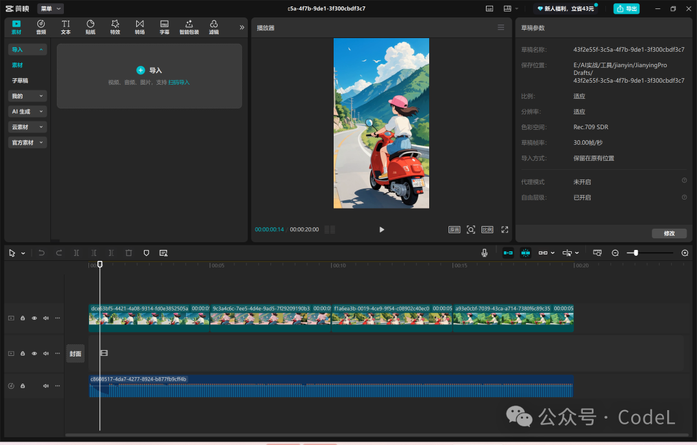Hide the first video track with eye icon
The image size is (697, 445).
coord(34,318)
